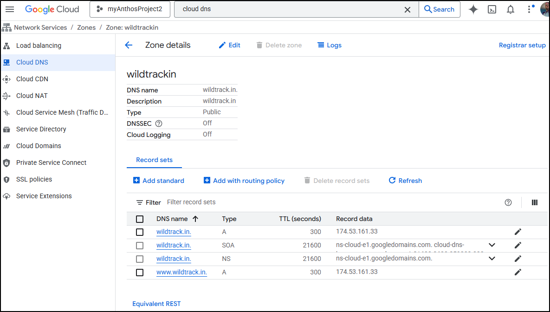Image resolution: width=550 pixels, height=312 pixels.
Task: Click the Add standard button
Action: (x=159, y=181)
